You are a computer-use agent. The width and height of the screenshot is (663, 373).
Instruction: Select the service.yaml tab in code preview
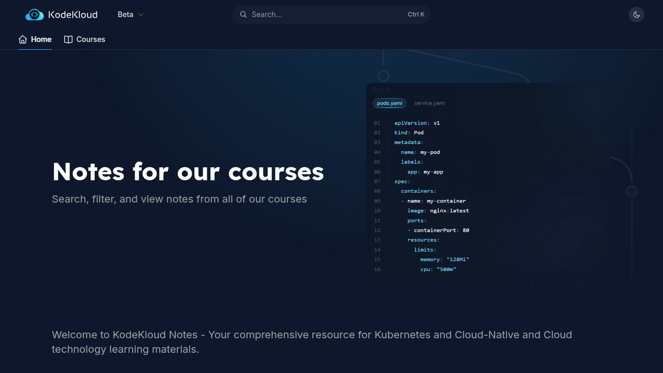429,103
